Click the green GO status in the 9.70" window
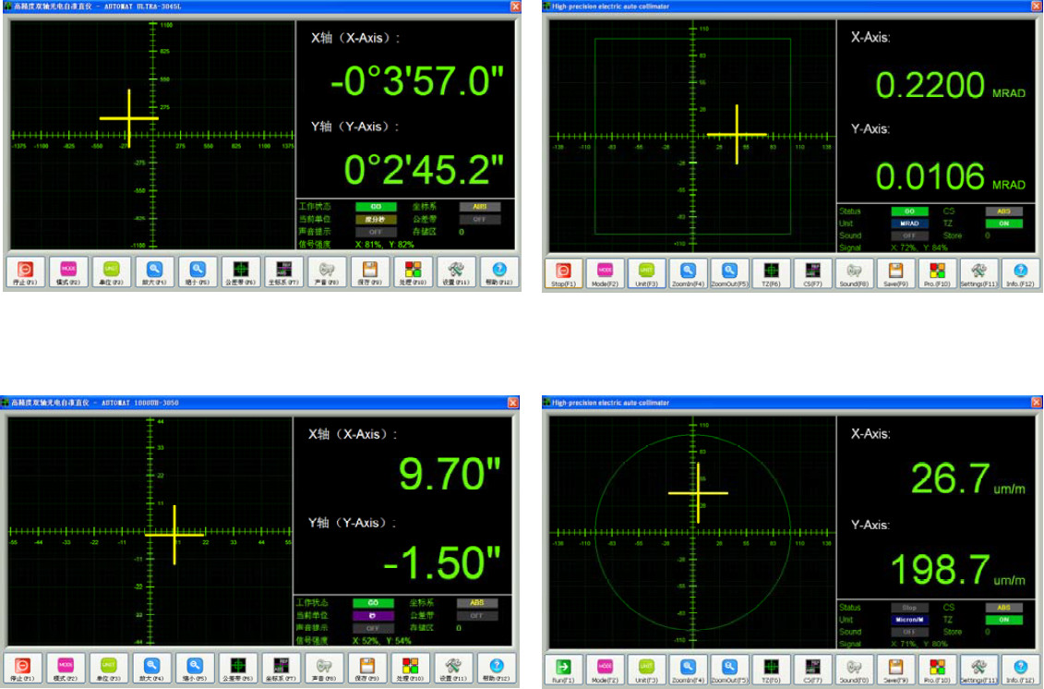The image size is (1044, 689). click(374, 603)
